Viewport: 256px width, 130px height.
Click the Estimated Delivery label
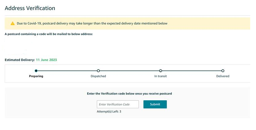(x=20, y=60)
